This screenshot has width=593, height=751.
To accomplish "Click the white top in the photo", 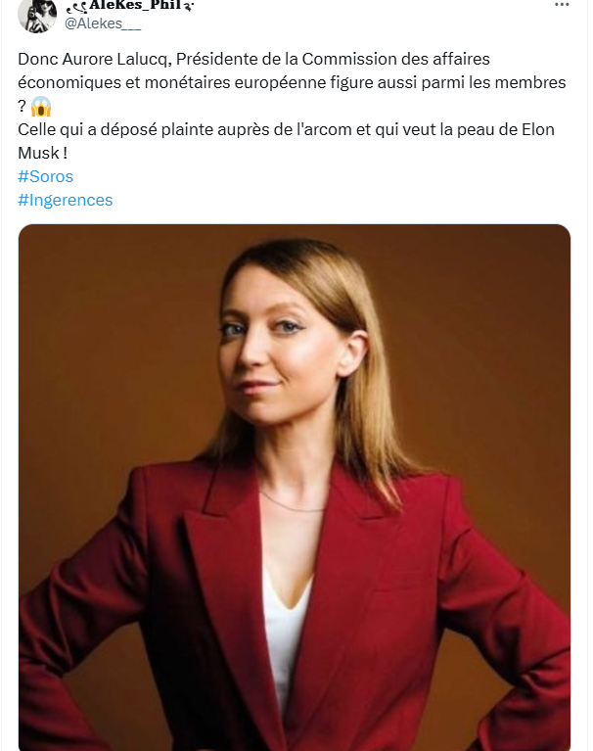I will (286, 627).
